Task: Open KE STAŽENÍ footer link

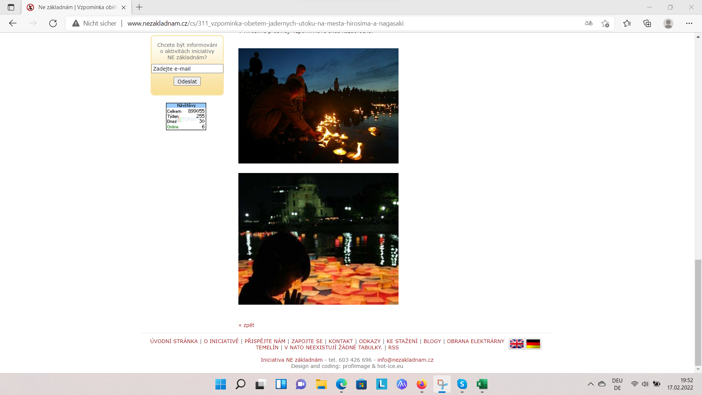Action: (402, 341)
